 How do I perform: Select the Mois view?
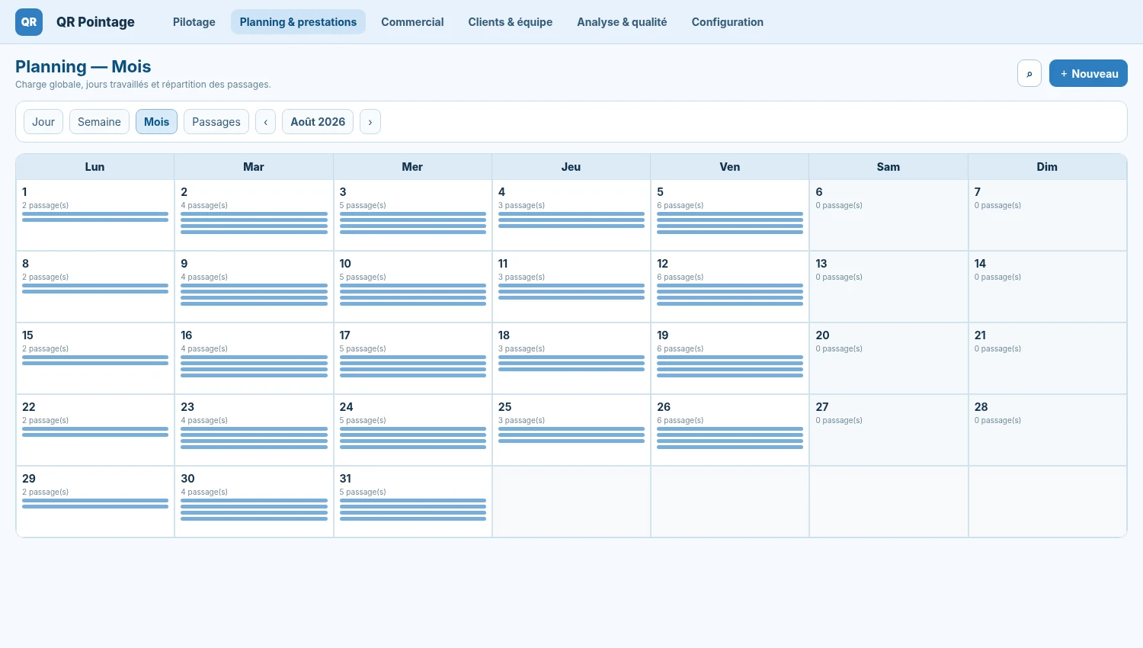coord(156,122)
